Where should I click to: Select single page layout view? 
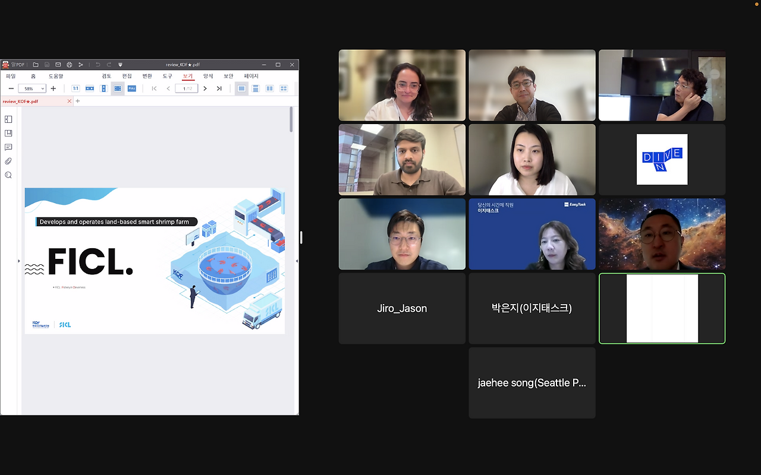[241, 88]
